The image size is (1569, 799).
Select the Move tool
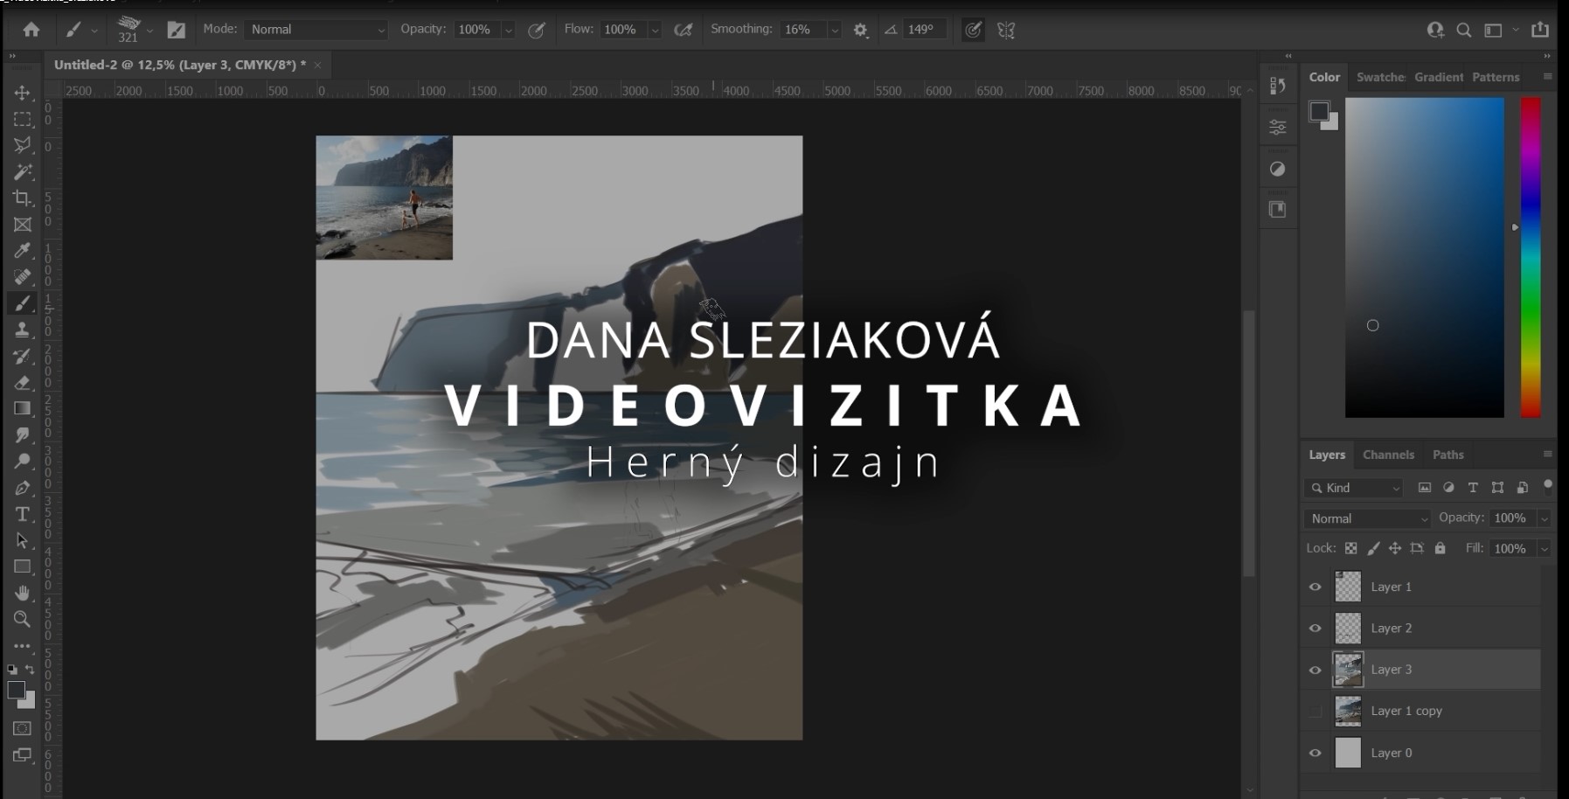[x=23, y=93]
